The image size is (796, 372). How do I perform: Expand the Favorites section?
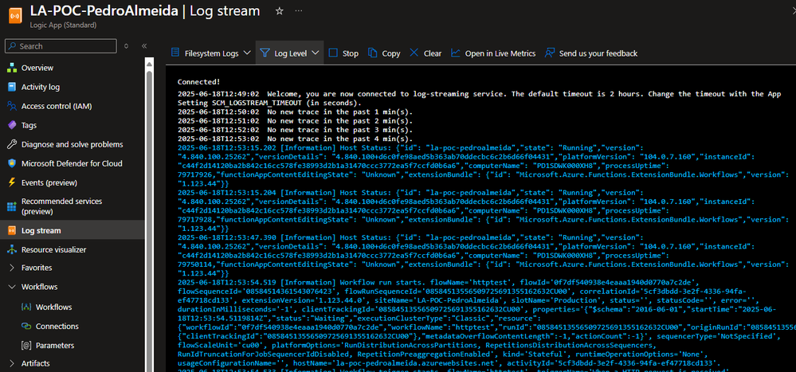[12, 268]
